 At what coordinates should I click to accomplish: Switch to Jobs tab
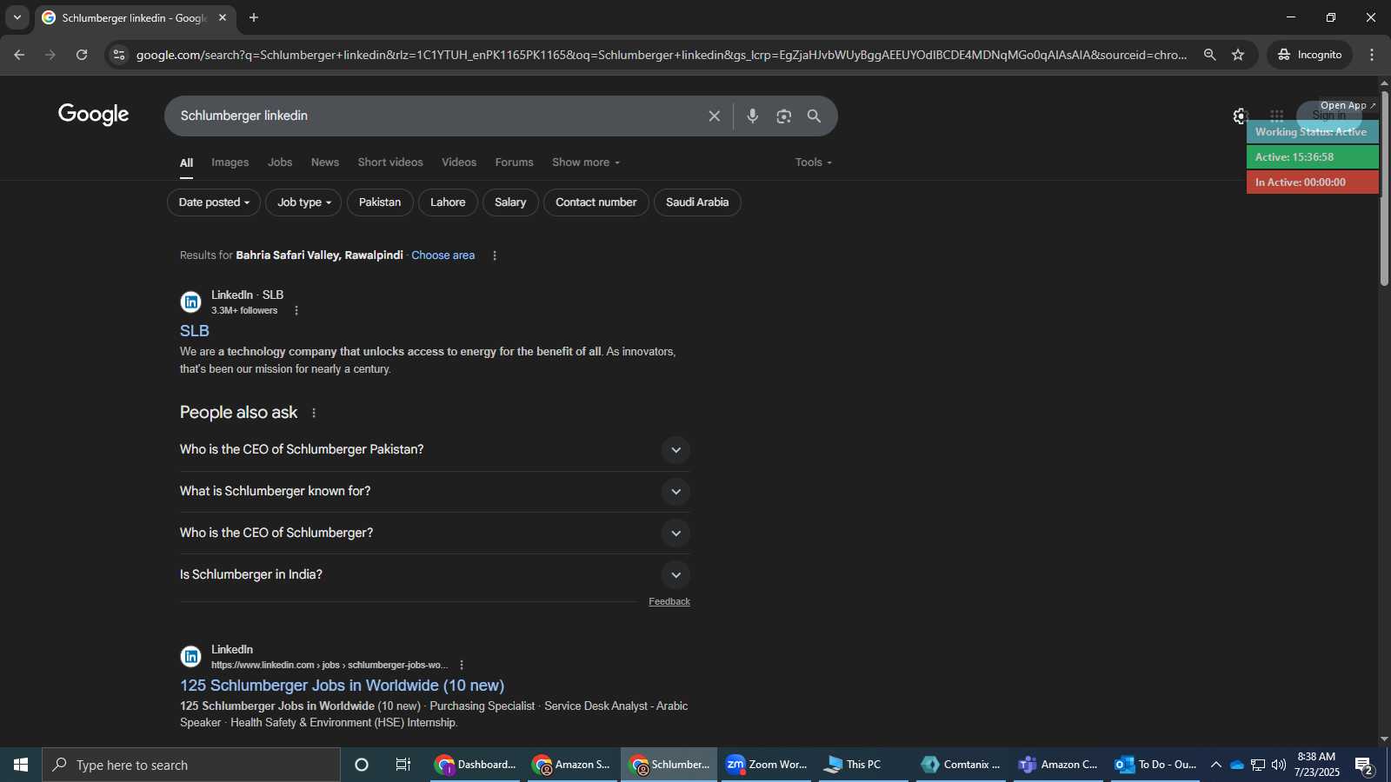pyautogui.click(x=280, y=162)
